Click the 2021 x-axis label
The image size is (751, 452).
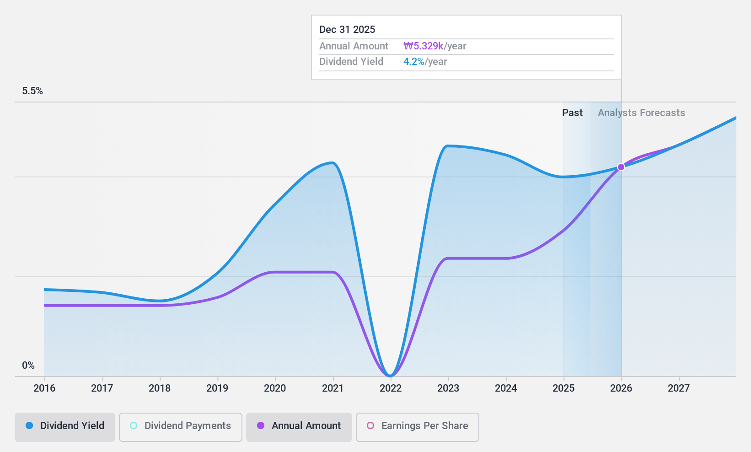tap(333, 388)
